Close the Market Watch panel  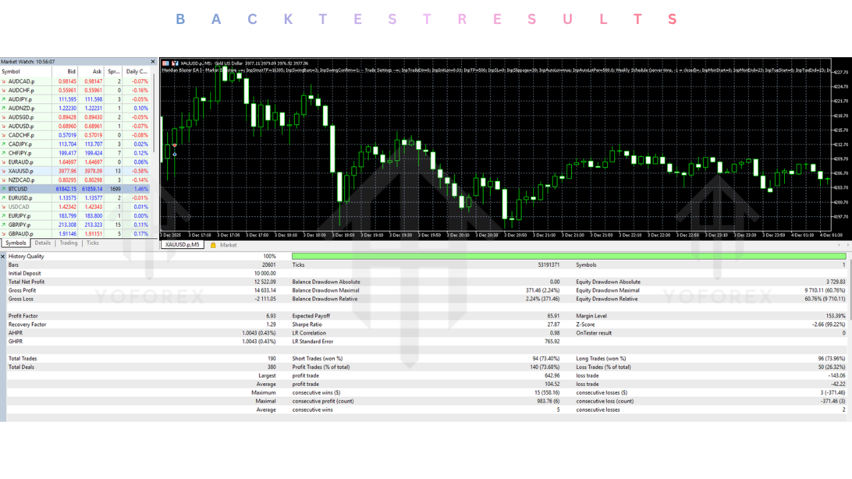[x=152, y=62]
